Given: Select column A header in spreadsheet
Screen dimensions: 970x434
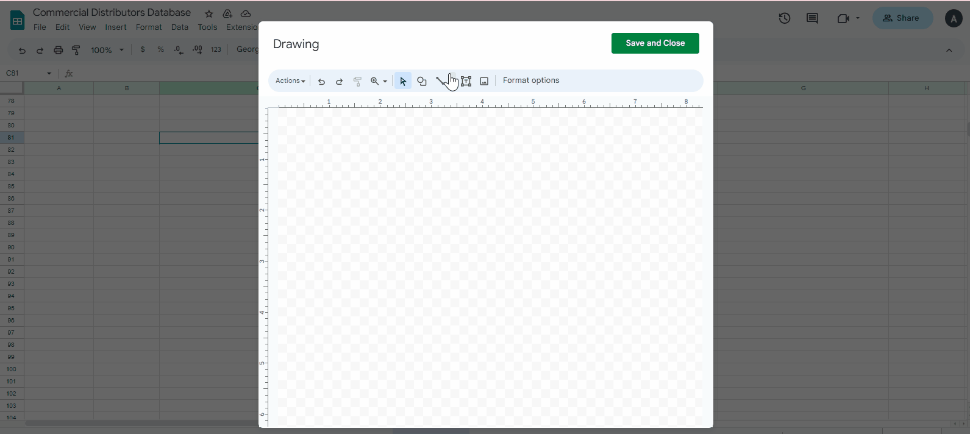Looking at the screenshot, I should click(x=59, y=88).
